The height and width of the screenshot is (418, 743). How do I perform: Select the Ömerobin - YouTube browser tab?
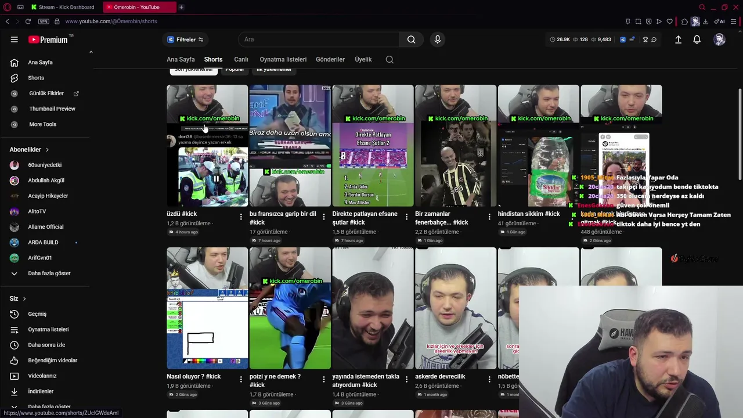point(139,7)
